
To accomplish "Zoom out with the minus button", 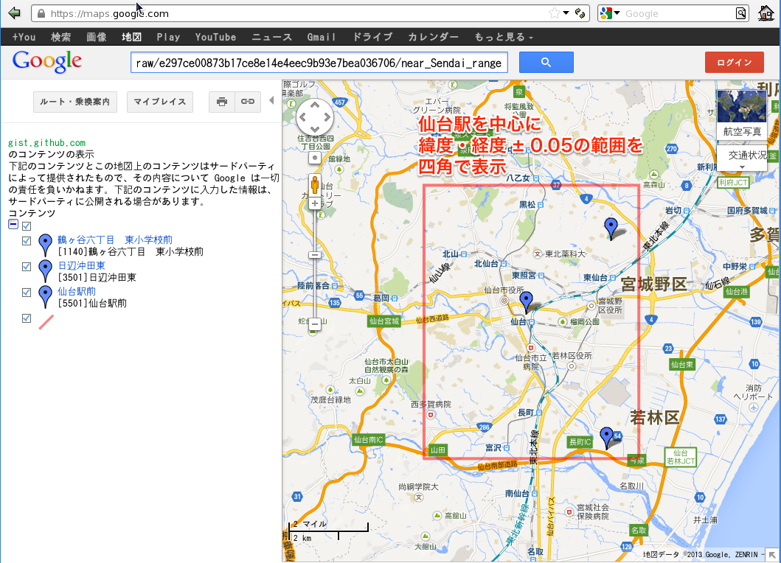I will pyautogui.click(x=315, y=324).
